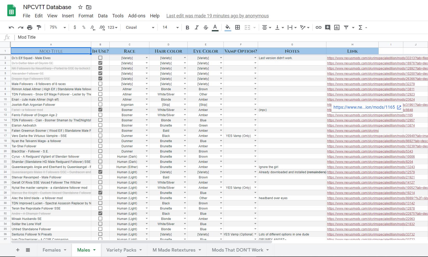Click the Print icon in toolbar
This screenshot has width=428, height=257.
point(30,27)
